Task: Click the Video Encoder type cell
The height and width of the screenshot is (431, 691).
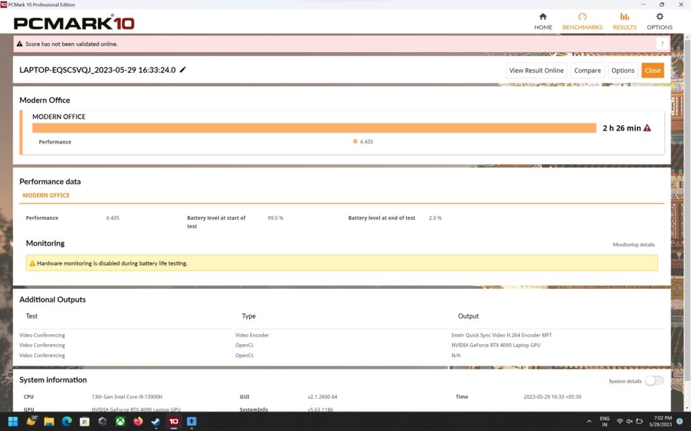Action: 252,335
